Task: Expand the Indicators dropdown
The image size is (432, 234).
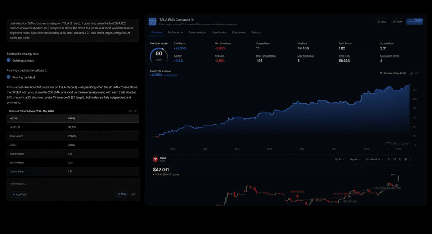Action: [x=375, y=159]
